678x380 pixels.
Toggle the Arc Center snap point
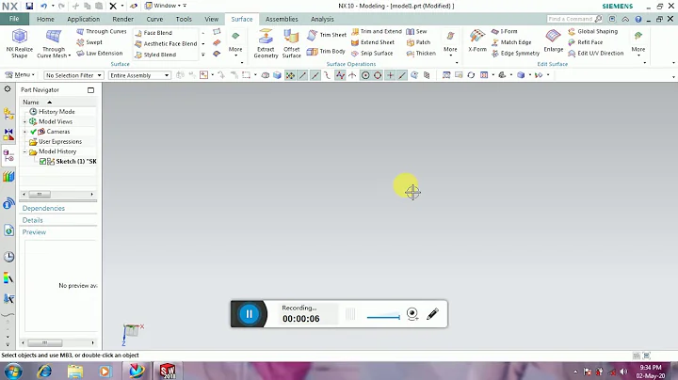coord(365,75)
